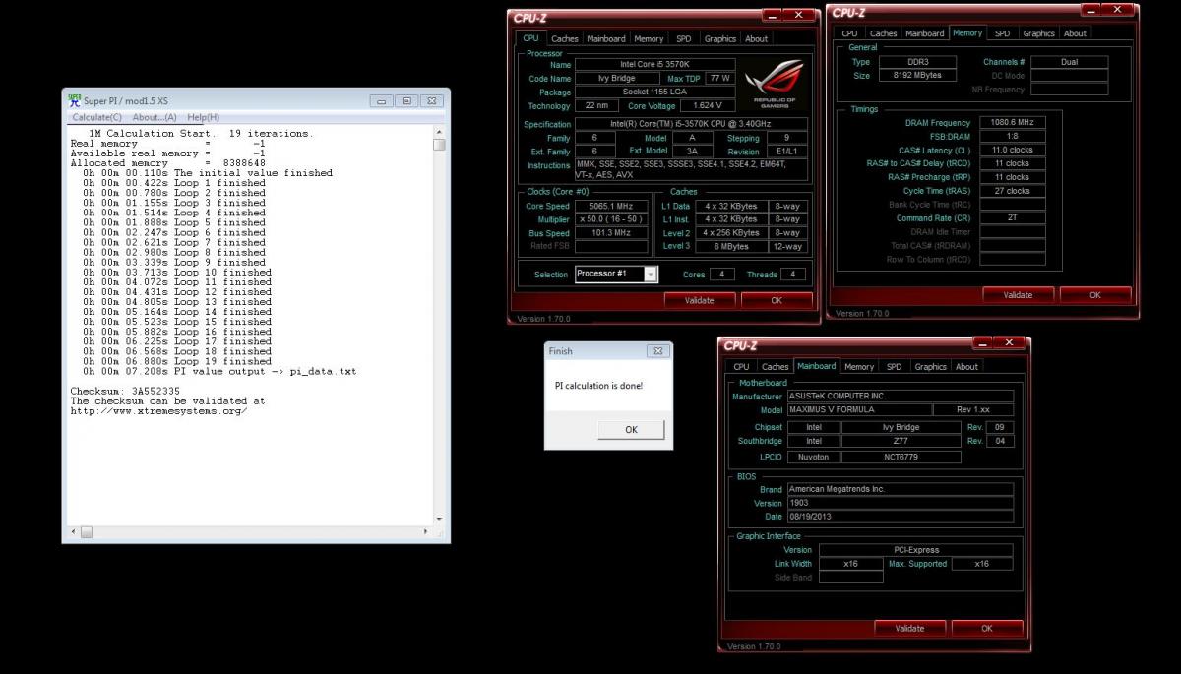Click Validate in CPU-Z processor window
This screenshot has width=1181, height=674.
[699, 300]
